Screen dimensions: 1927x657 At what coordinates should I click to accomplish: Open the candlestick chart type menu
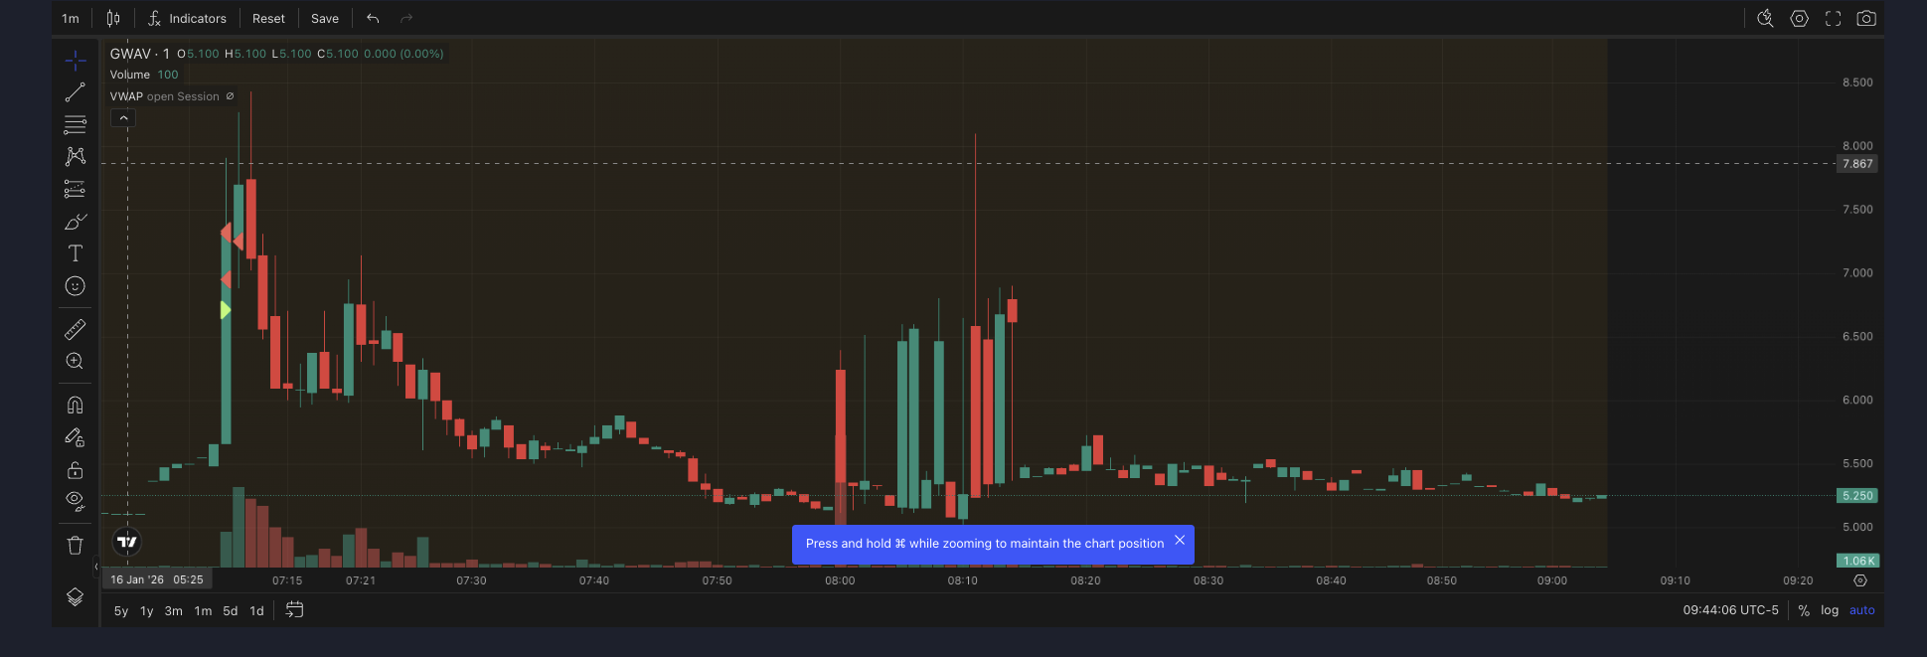point(113,19)
